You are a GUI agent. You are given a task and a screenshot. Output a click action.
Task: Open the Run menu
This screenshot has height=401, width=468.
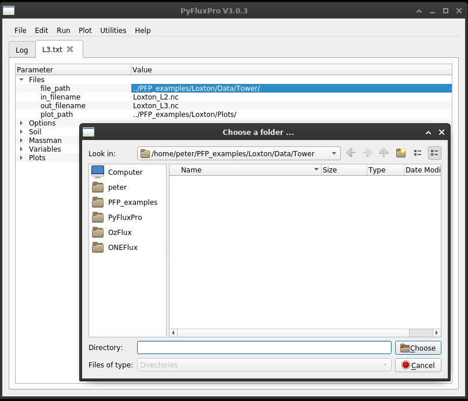(x=63, y=31)
